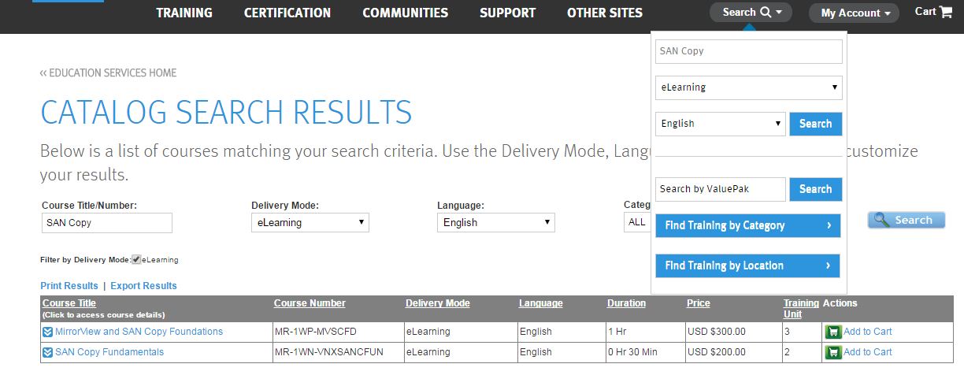Screen dimensions: 964x375
Task: Select the duration 1 Hr
Action: pos(617,332)
